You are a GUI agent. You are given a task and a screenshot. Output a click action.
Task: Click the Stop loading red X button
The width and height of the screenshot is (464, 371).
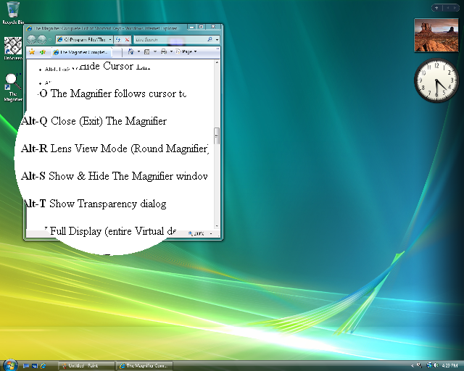click(x=128, y=39)
